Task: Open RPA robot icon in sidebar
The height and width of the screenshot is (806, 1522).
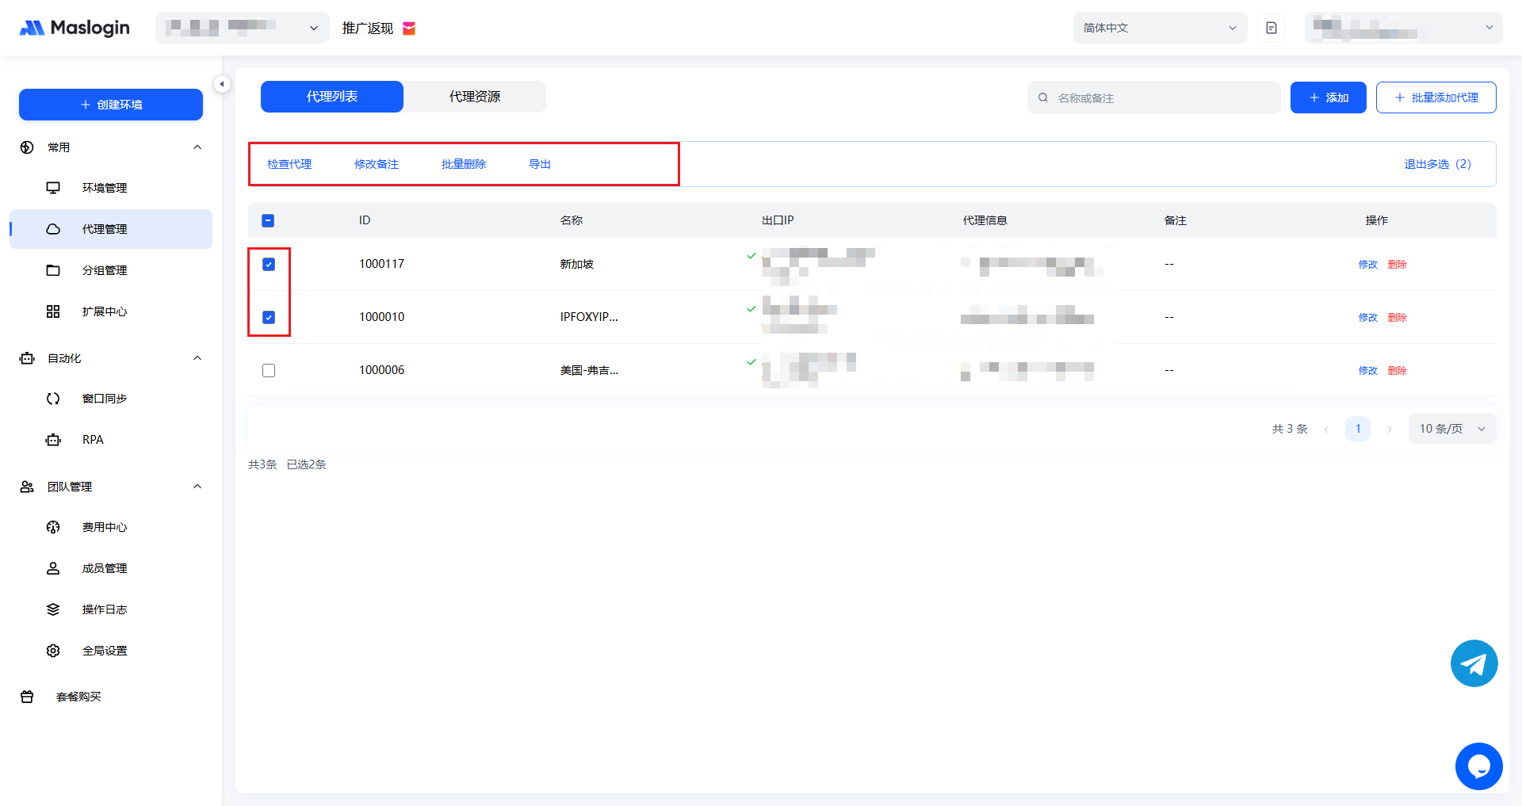Action: tap(53, 440)
